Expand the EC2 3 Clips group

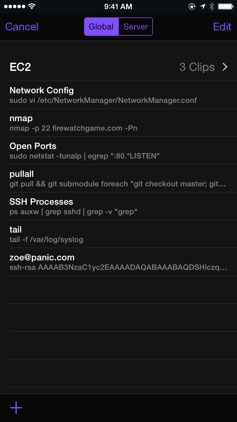118,67
